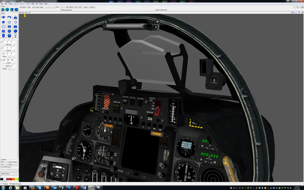Image resolution: width=304 pixels, height=190 pixels.
Task: Open the Subdiv- dropdown
Action: pyautogui.click(x=92, y=7)
